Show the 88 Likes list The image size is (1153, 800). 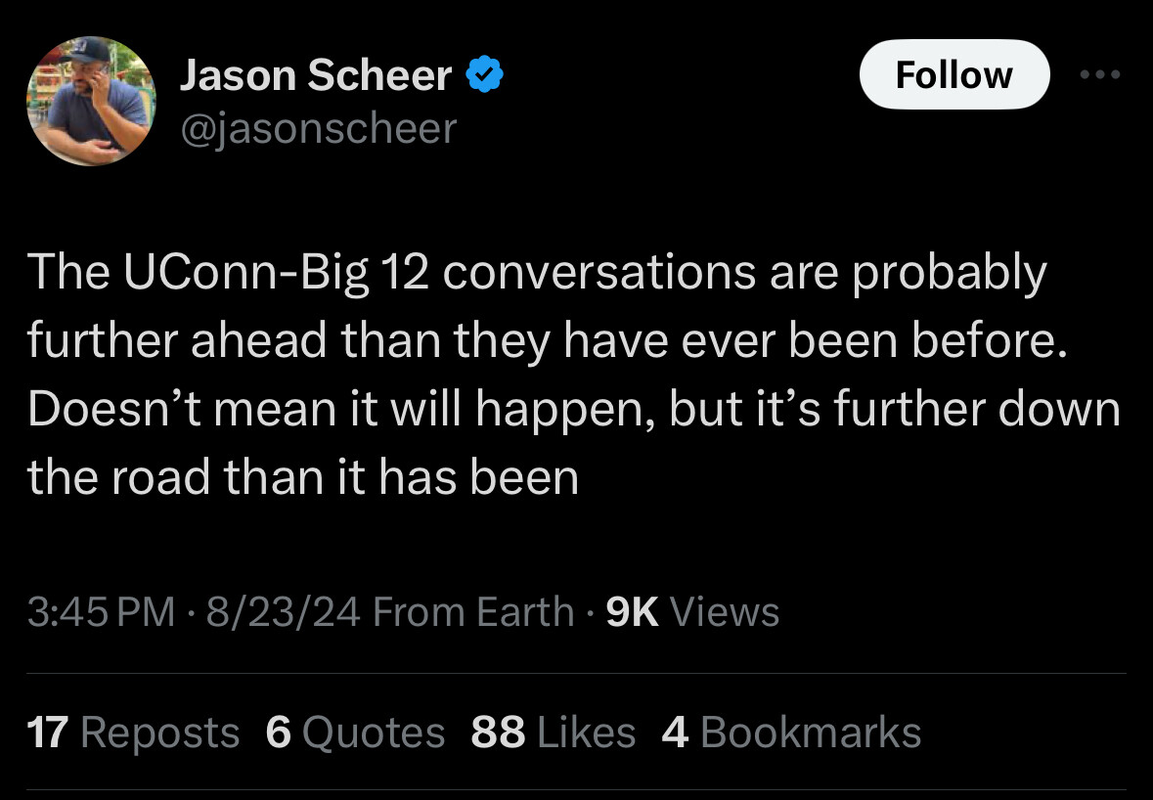tap(553, 733)
